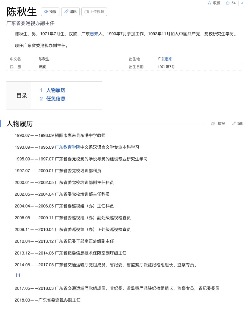Jump to 人物履历 in the 目录
Screen dimensions: 243x310
tap(55, 90)
